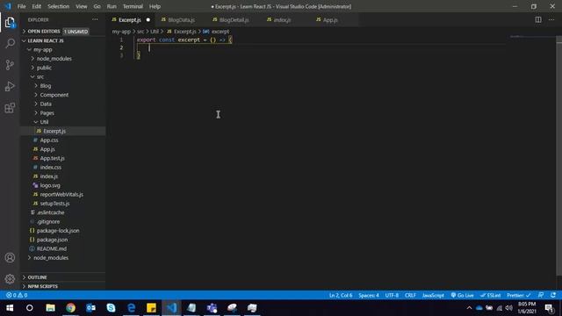562x316 pixels.
Task: Open the Run and Debug view icon
Action: [10, 86]
